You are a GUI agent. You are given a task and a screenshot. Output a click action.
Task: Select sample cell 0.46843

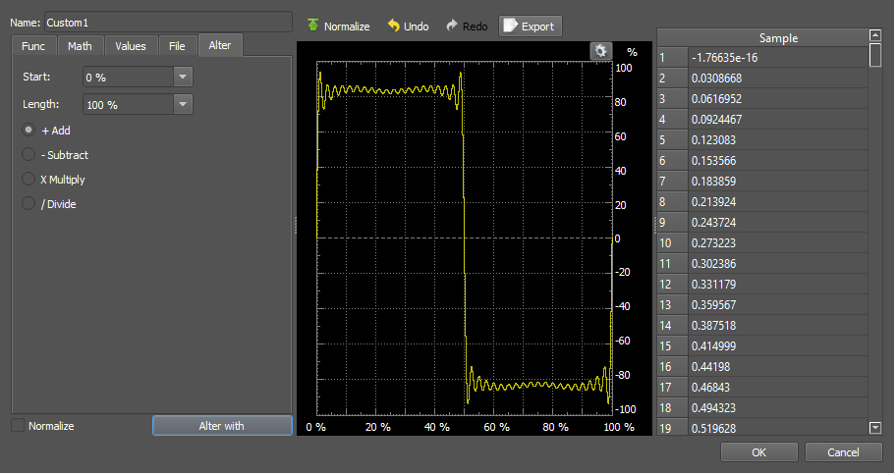click(x=778, y=387)
